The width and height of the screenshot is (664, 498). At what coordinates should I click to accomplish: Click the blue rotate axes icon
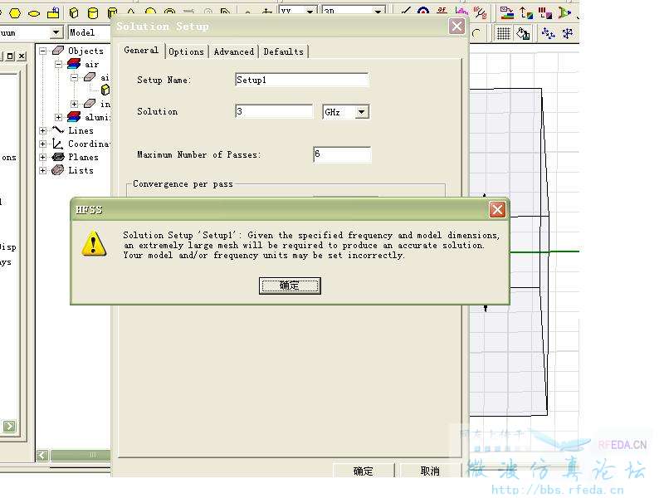(568, 33)
